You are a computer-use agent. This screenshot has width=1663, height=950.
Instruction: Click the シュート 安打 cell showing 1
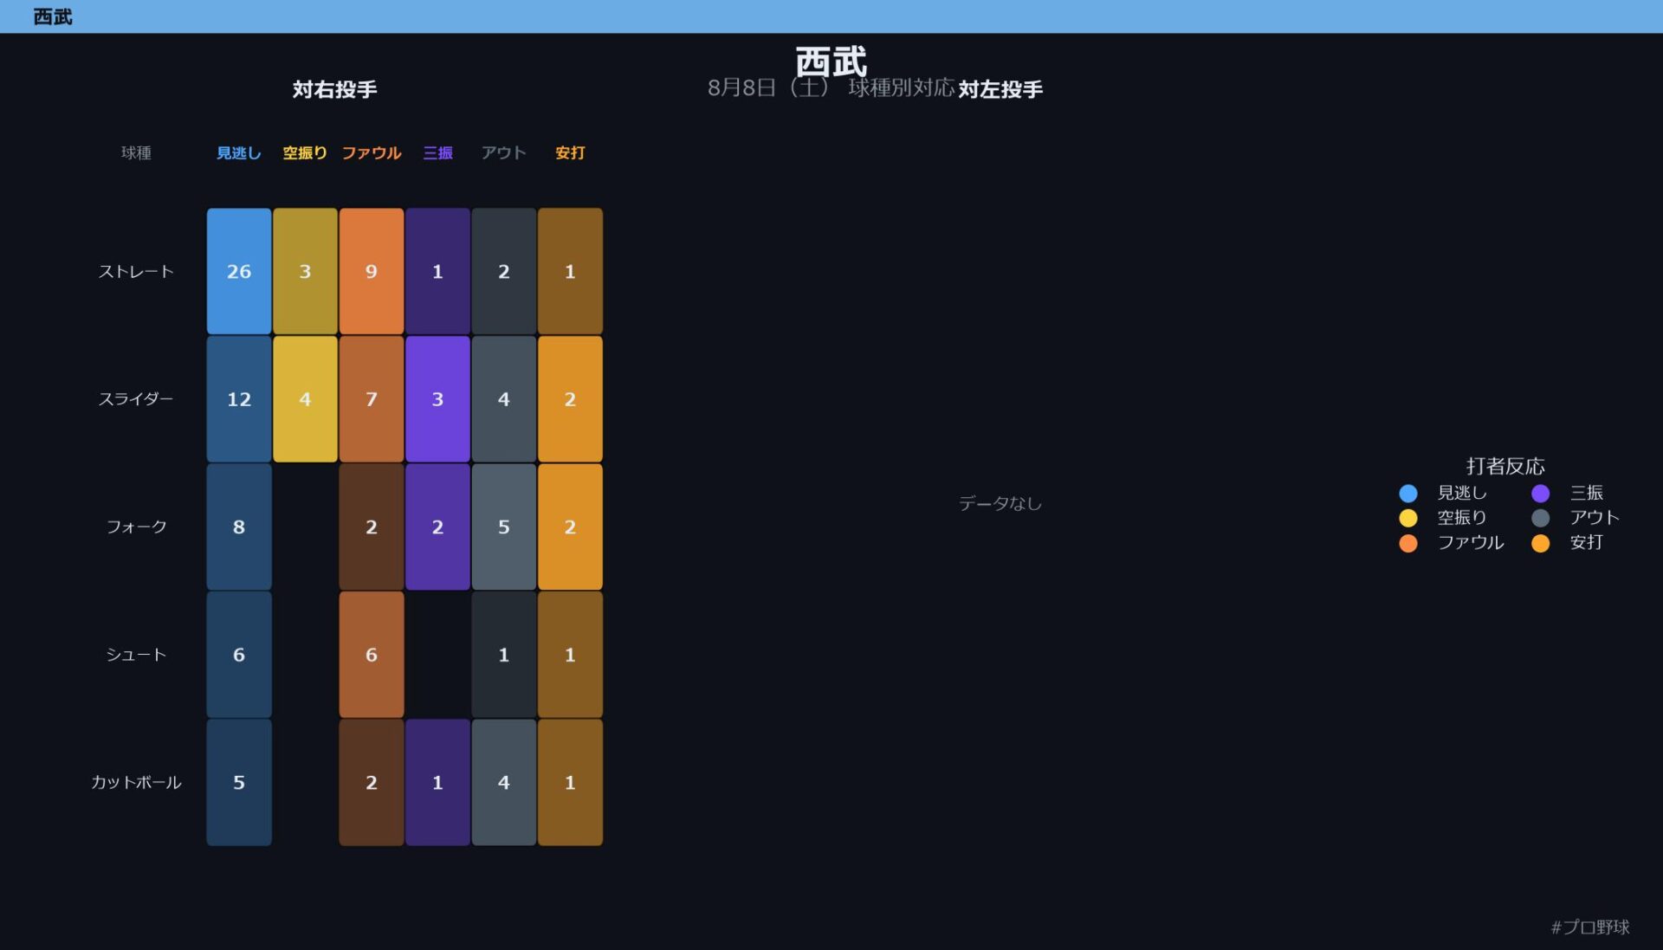pos(570,655)
